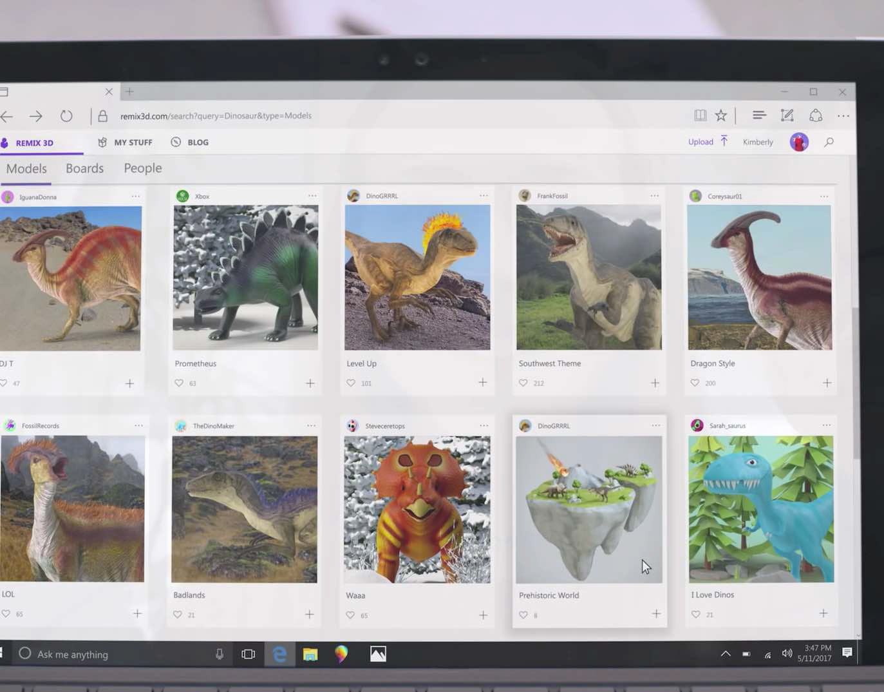The image size is (884, 692).
Task: Add Prehistoric World to a board plus icon
Action: 656,614
